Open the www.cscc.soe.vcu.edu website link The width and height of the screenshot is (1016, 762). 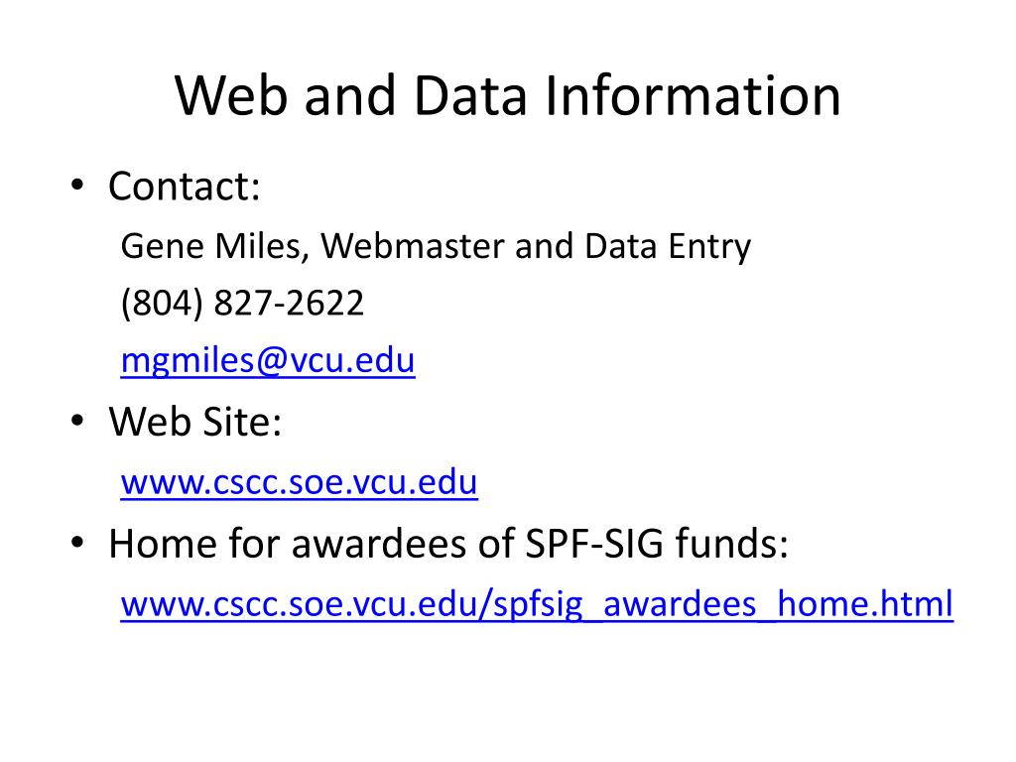(299, 482)
